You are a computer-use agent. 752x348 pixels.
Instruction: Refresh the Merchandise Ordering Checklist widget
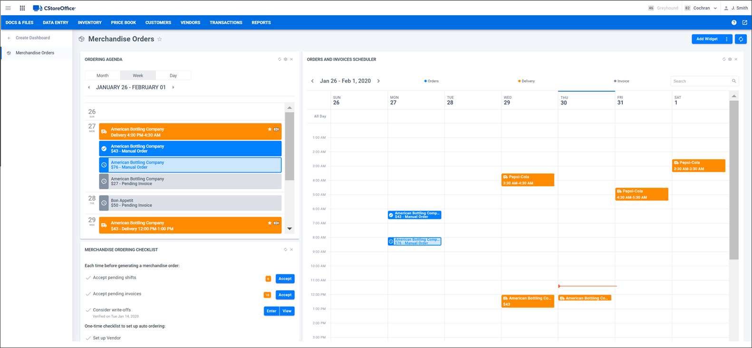click(286, 250)
